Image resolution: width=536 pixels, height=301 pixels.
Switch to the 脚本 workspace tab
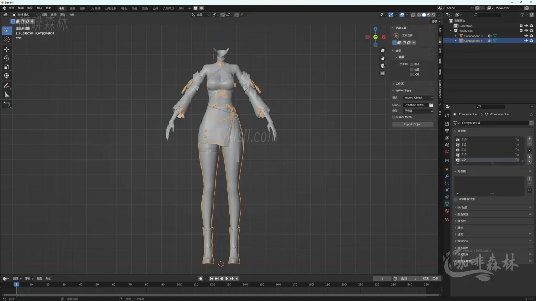pos(182,8)
